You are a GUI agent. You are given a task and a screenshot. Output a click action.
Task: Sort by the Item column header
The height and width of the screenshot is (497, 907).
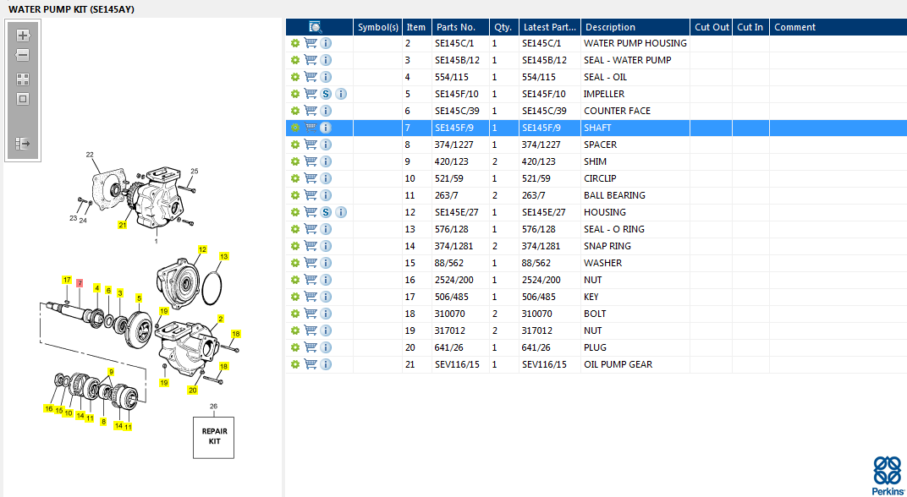click(x=416, y=27)
